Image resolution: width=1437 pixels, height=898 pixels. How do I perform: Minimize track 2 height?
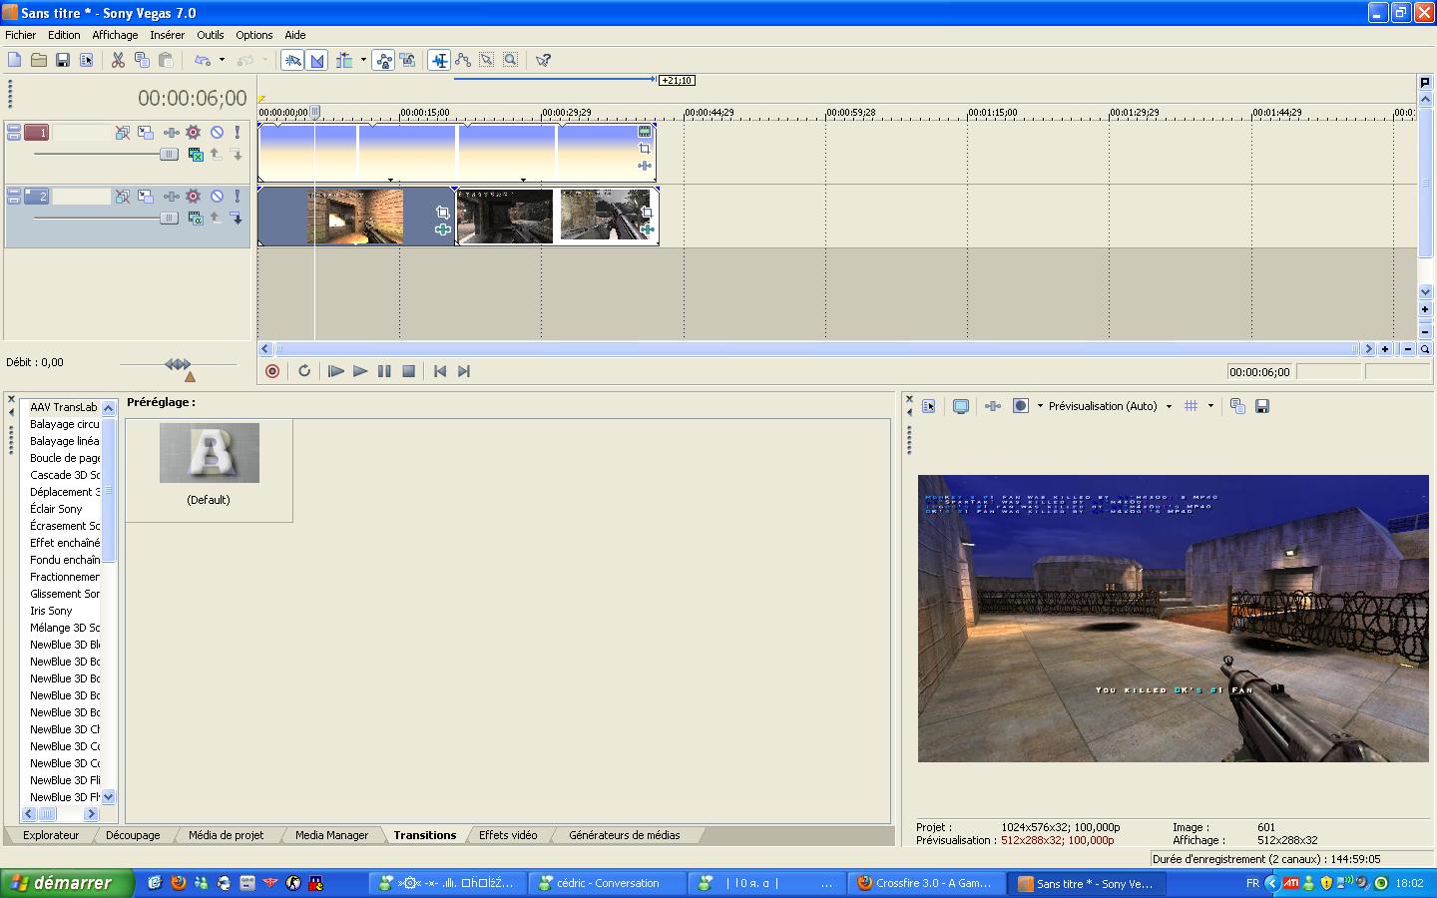tap(14, 193)
